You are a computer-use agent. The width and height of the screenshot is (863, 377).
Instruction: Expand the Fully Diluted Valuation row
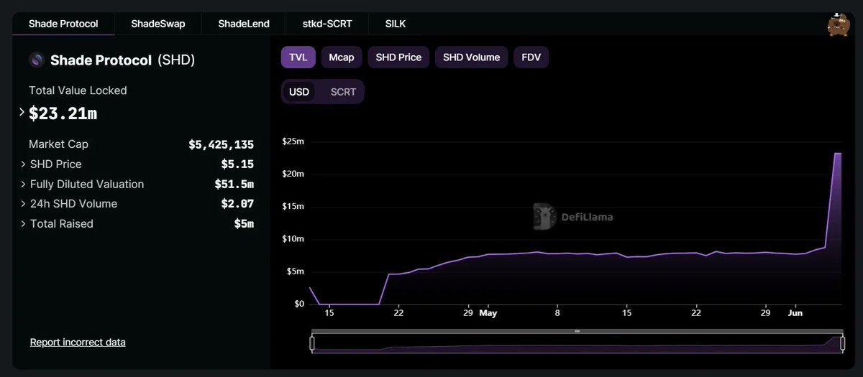24,185
